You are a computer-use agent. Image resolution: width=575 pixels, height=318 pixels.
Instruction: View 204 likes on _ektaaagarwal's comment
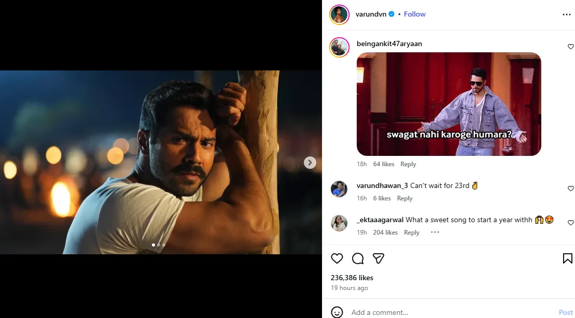[x=385, y=233]
